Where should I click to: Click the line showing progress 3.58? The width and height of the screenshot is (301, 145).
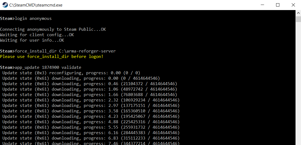pos(91,111)
